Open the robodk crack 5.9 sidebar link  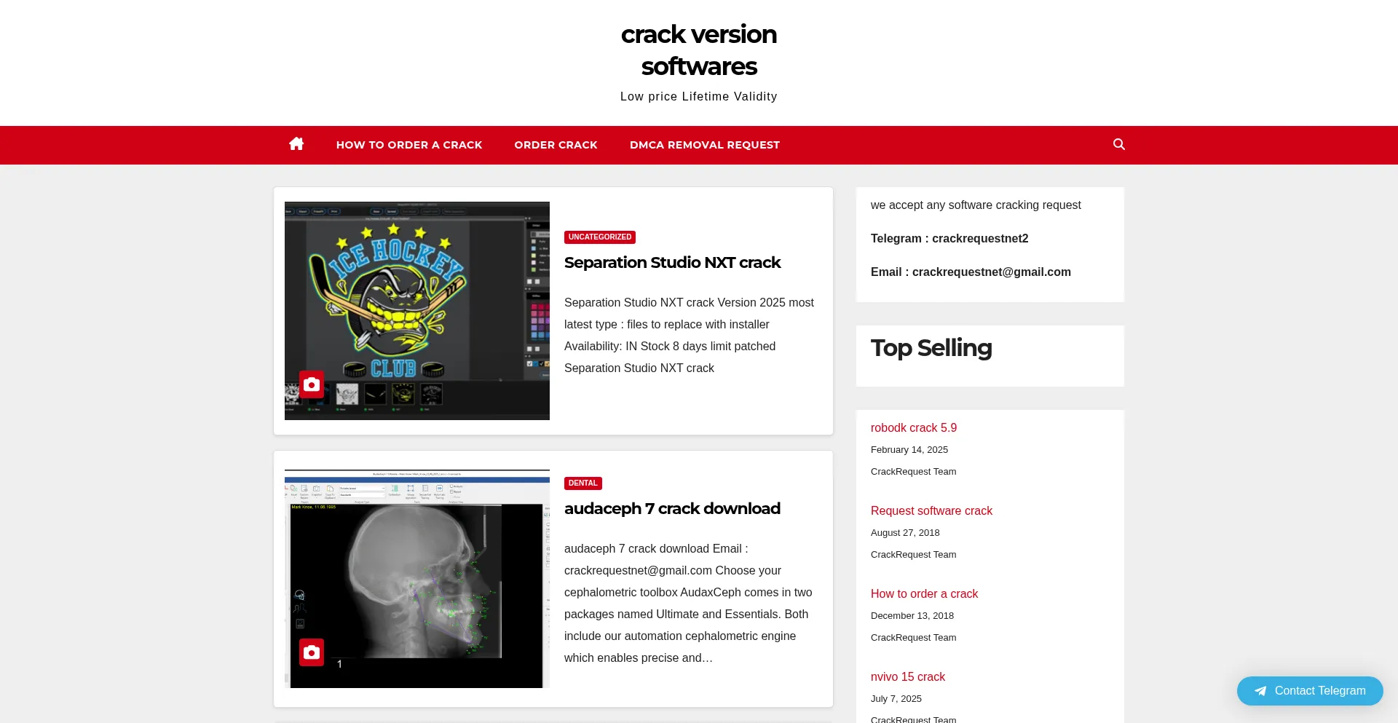(x=913, y=428)
